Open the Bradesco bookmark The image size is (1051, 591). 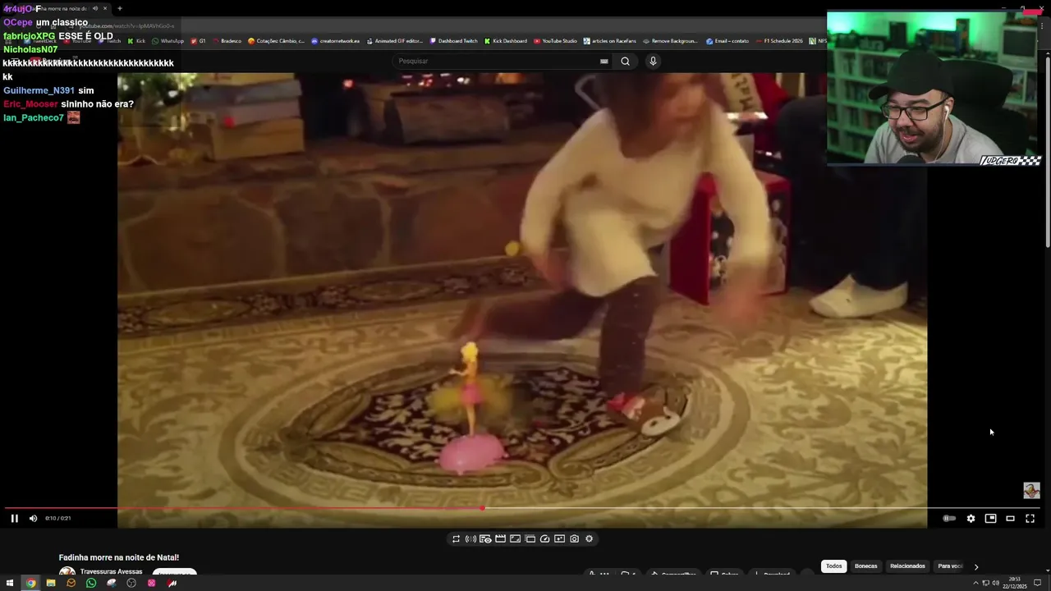click(x=227, y=41)
